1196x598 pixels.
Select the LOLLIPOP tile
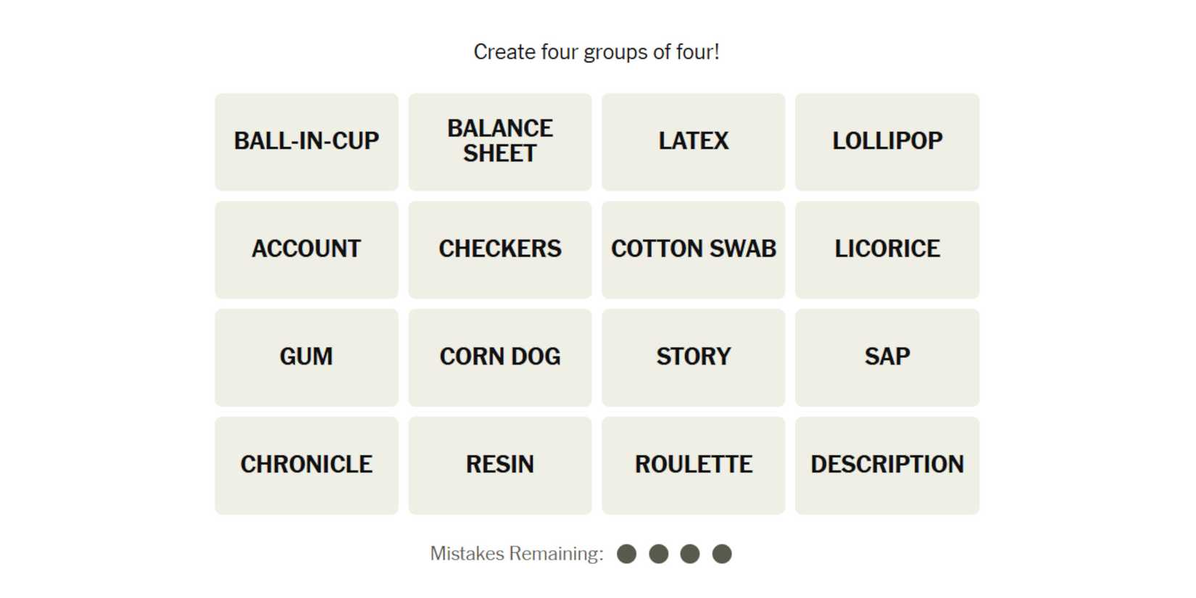886,141
